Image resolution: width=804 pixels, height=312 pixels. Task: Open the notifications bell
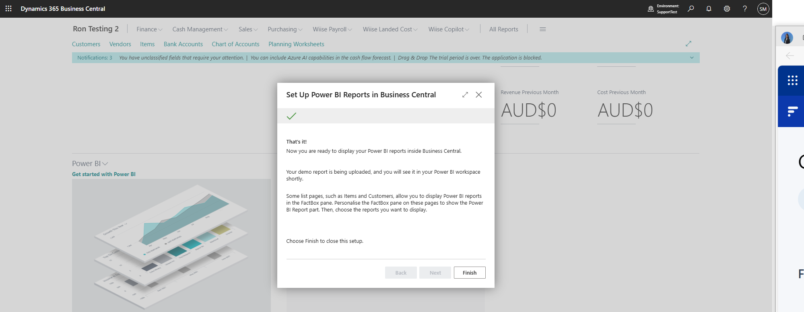pyautogui.click(x=709, y=8)
